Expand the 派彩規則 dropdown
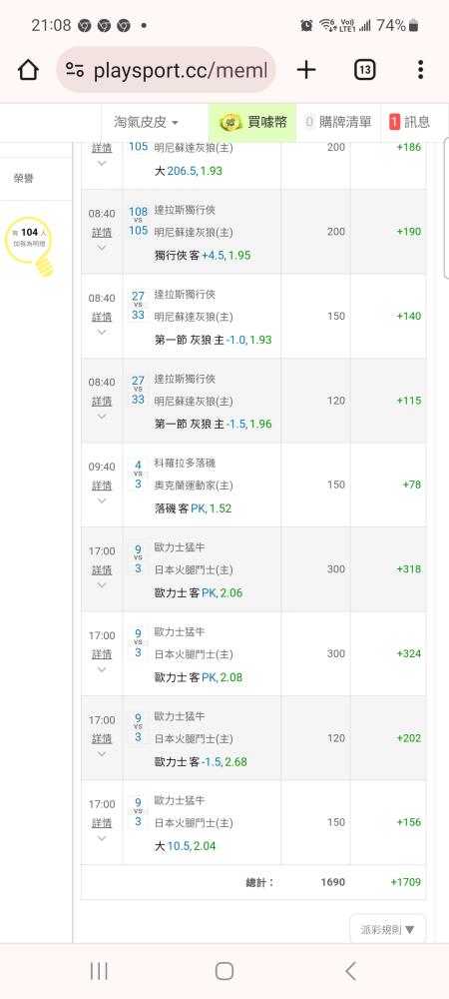Viewport: 449px width, 999px height. coord(388,929)
